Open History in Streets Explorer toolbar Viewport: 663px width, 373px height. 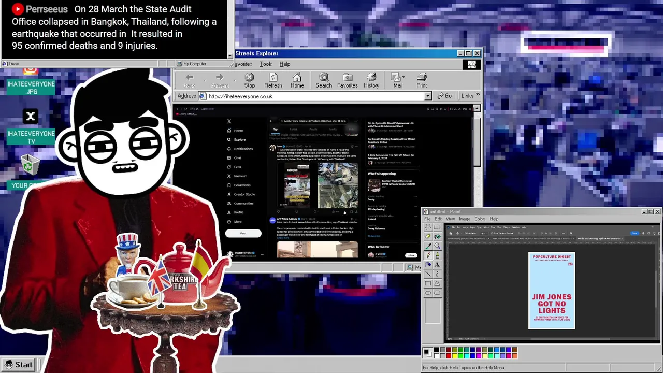(x=371, y=80)
